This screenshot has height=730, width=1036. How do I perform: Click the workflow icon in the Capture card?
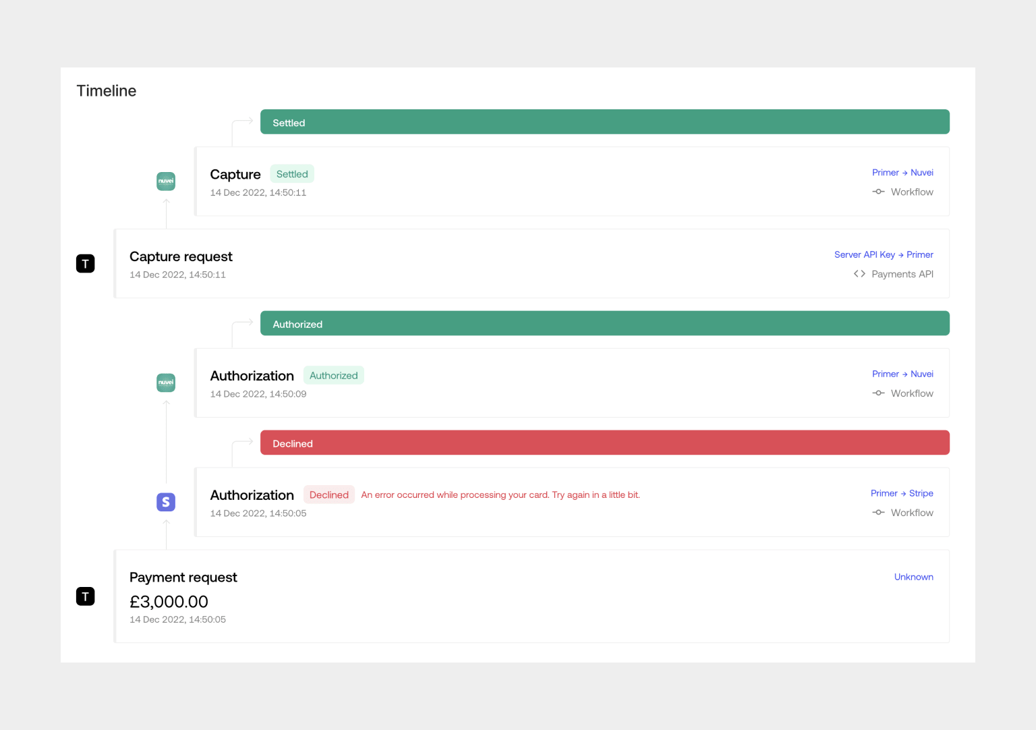pos(878,192)
